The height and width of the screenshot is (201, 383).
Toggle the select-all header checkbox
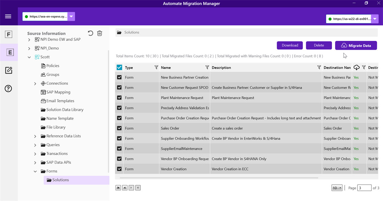119,67
